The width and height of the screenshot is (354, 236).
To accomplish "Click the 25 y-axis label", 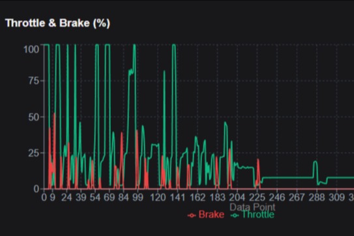I will click(34, 153).
